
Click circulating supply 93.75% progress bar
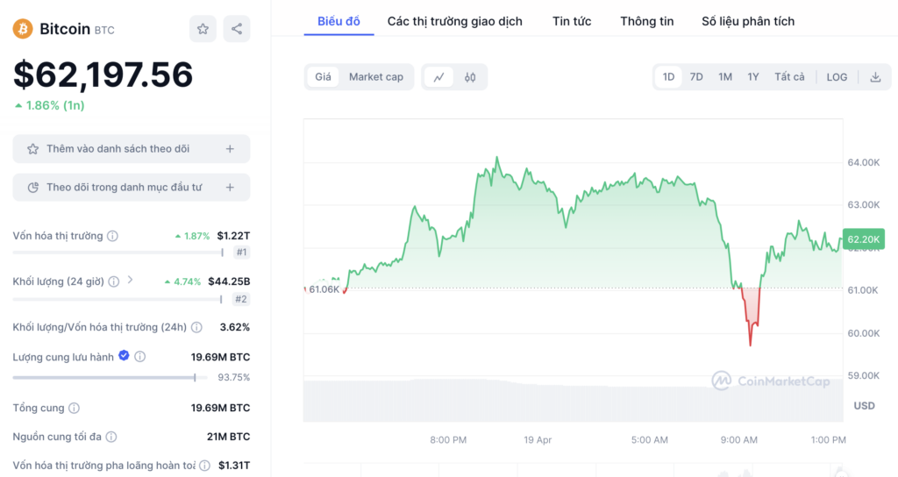coord(110,377)
